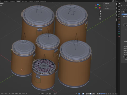Screen dimensions: 127x95
Task: Open the properties editor type dropdown
Action: (x=120, y=3)
